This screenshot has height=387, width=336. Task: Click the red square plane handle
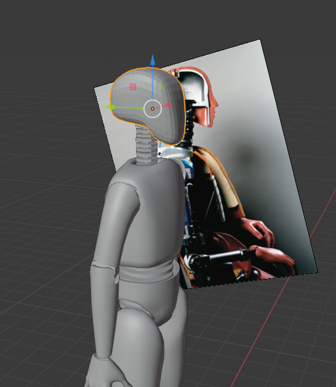tap(133, 87)
